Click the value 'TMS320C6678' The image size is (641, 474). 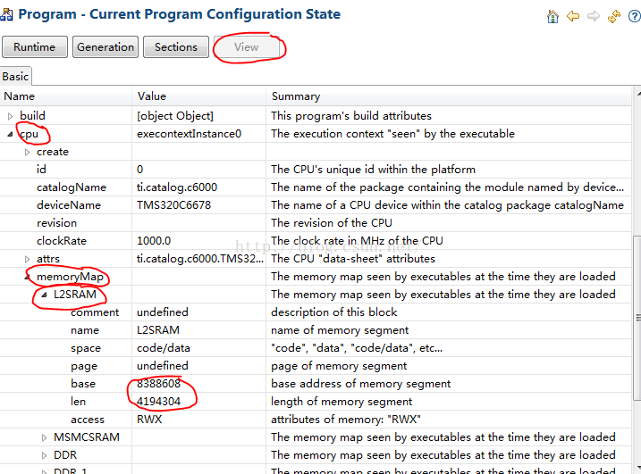point(173,205)
